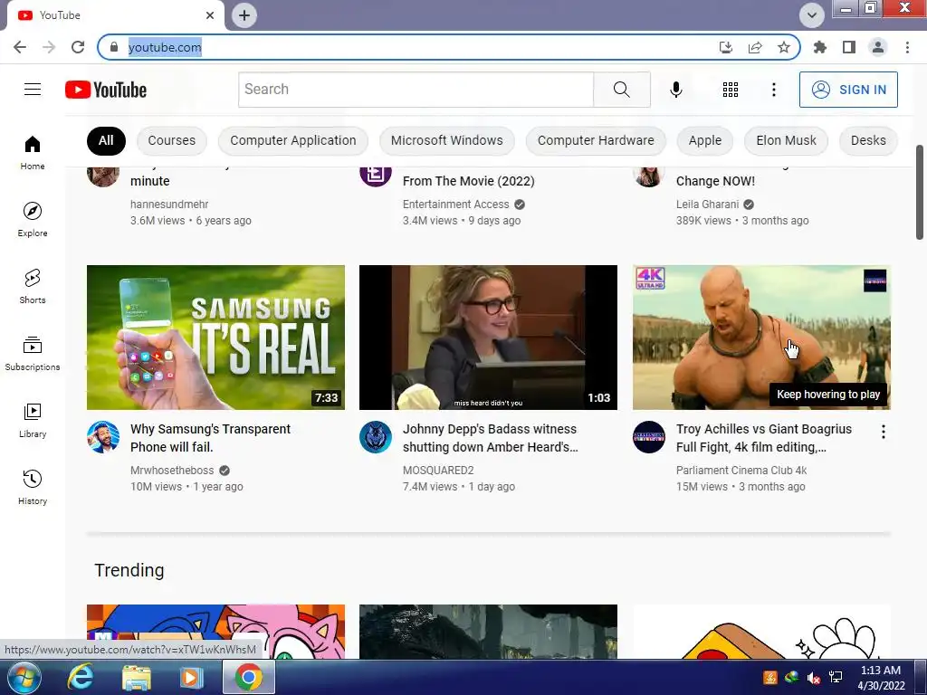Open the Samsung It's Real thumbnail
This screenshot has height=695, width=927.
(215, 338)
